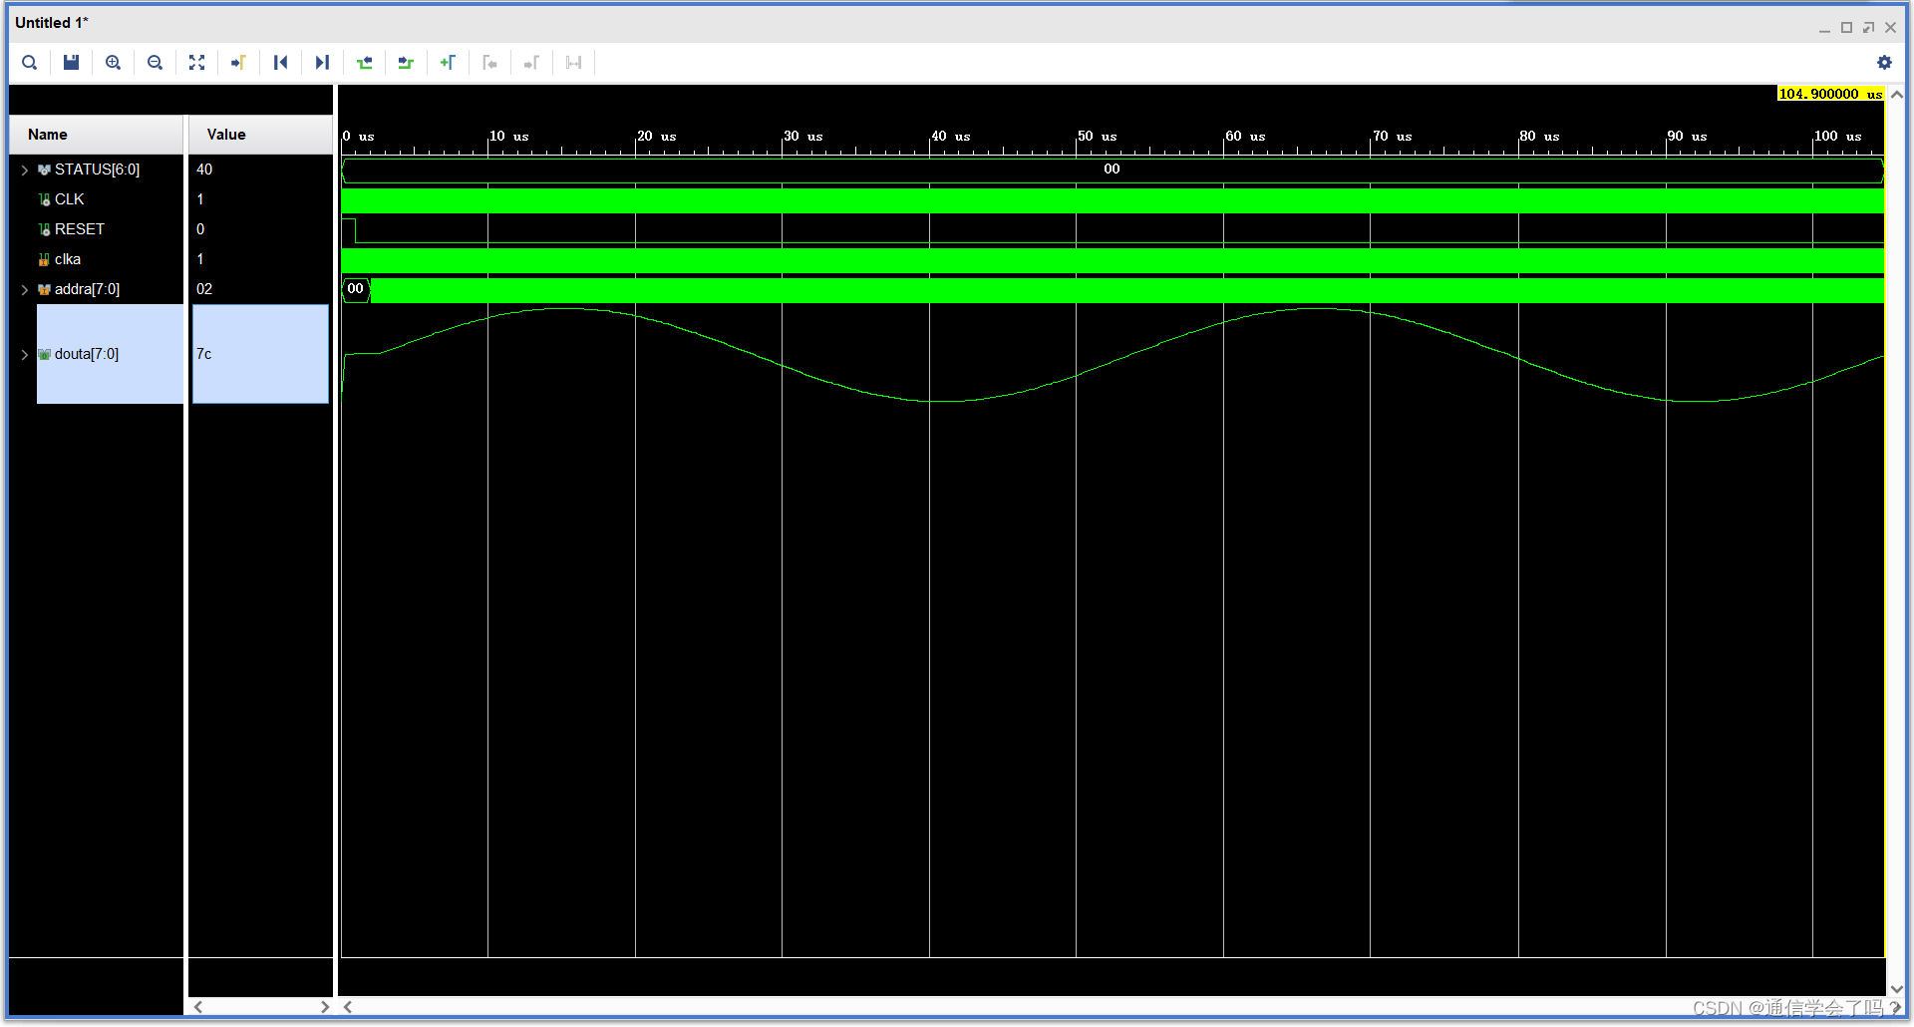The width and height of the screenshot is (1914, 1027).
Task: Save the waveform configuration
Action: point(71,63)
